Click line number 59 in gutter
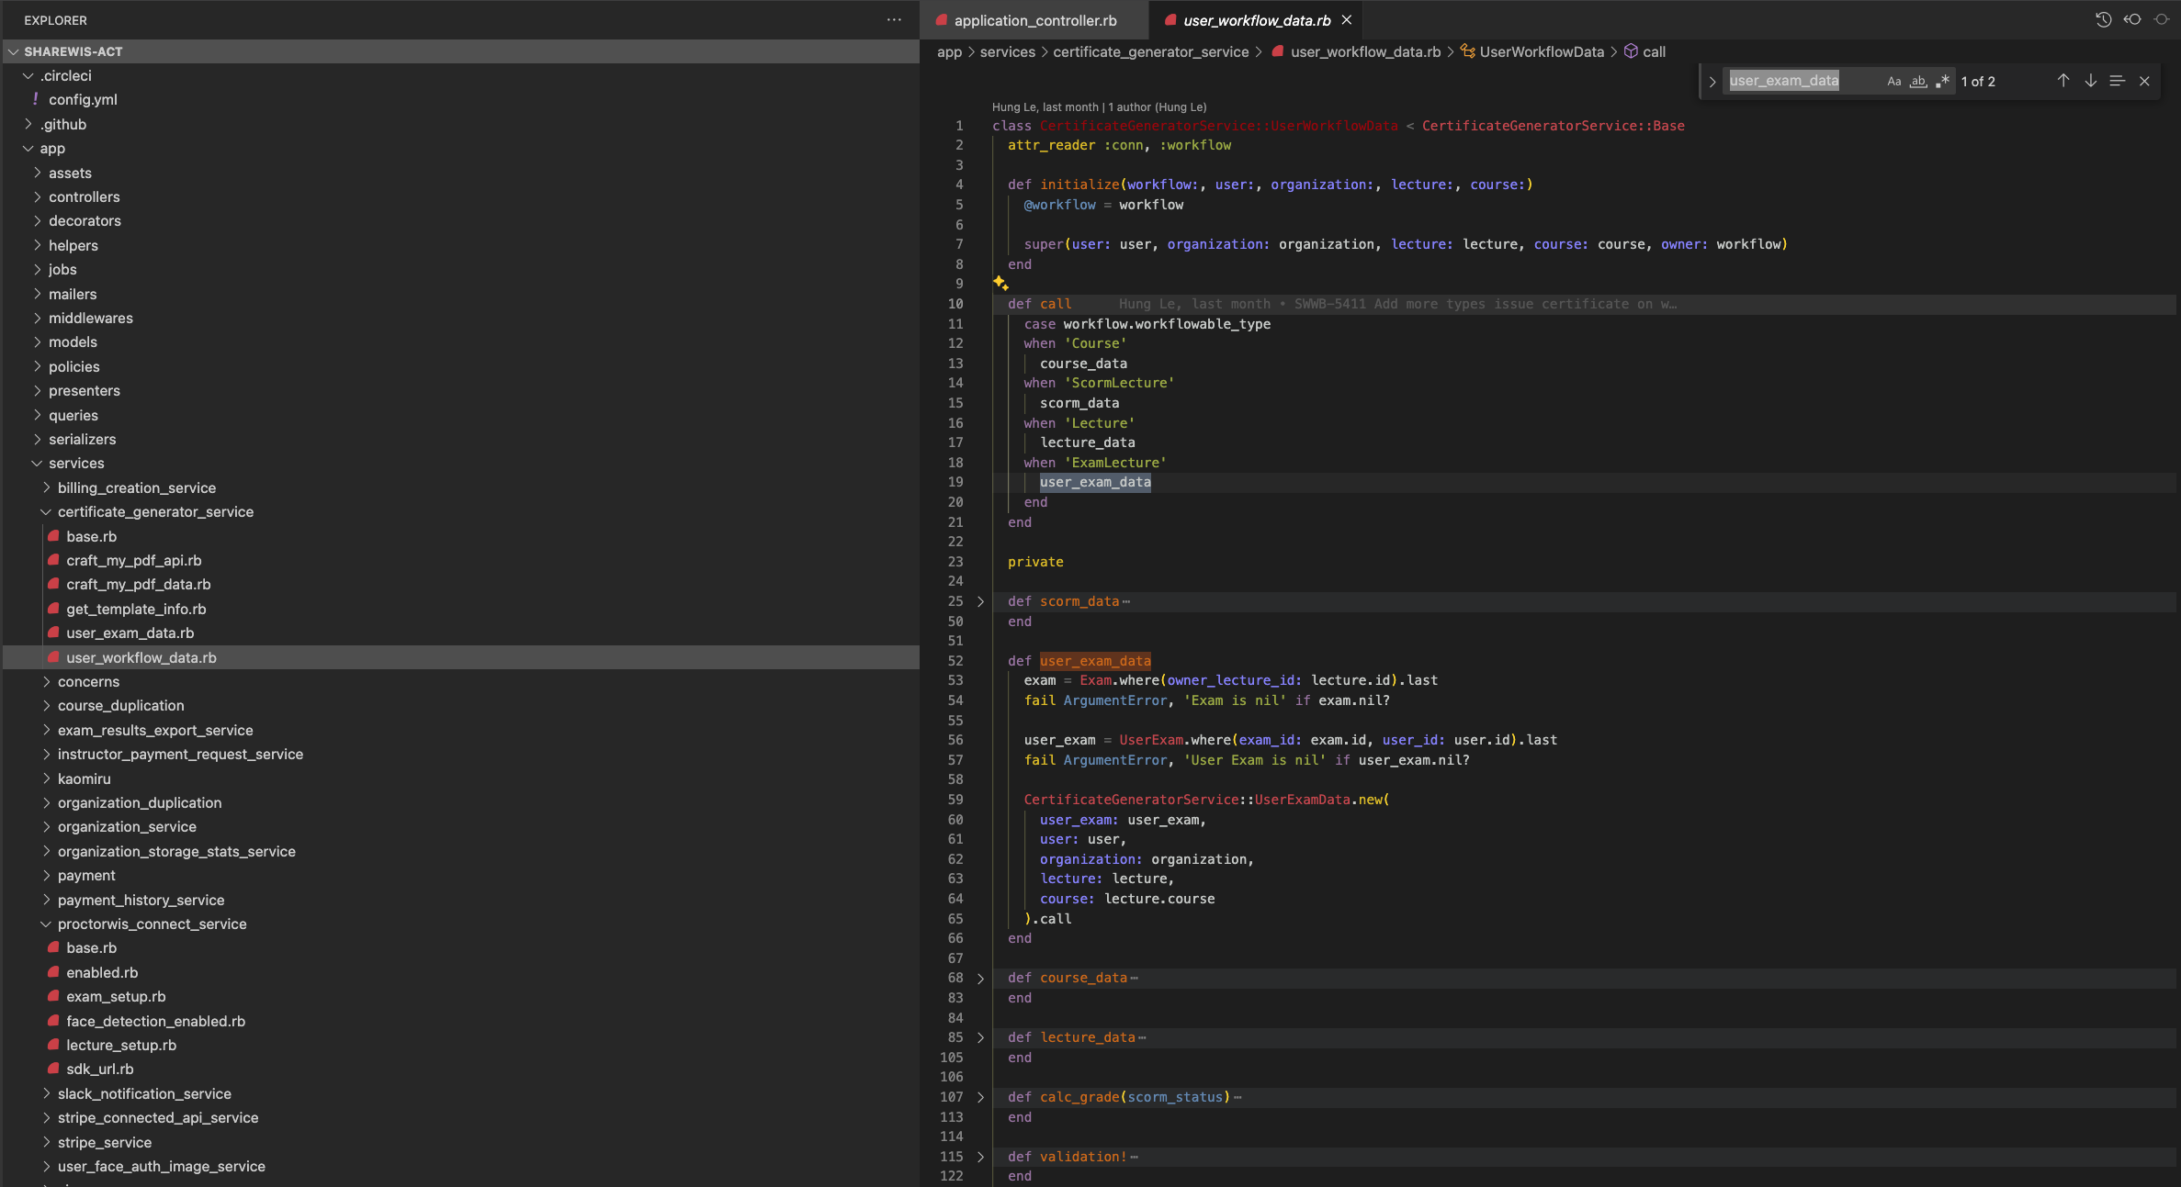Screen dimensions: 2181x1187 point(955,800)
